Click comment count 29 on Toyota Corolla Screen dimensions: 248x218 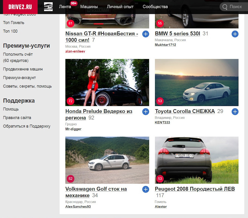(220, 111)
